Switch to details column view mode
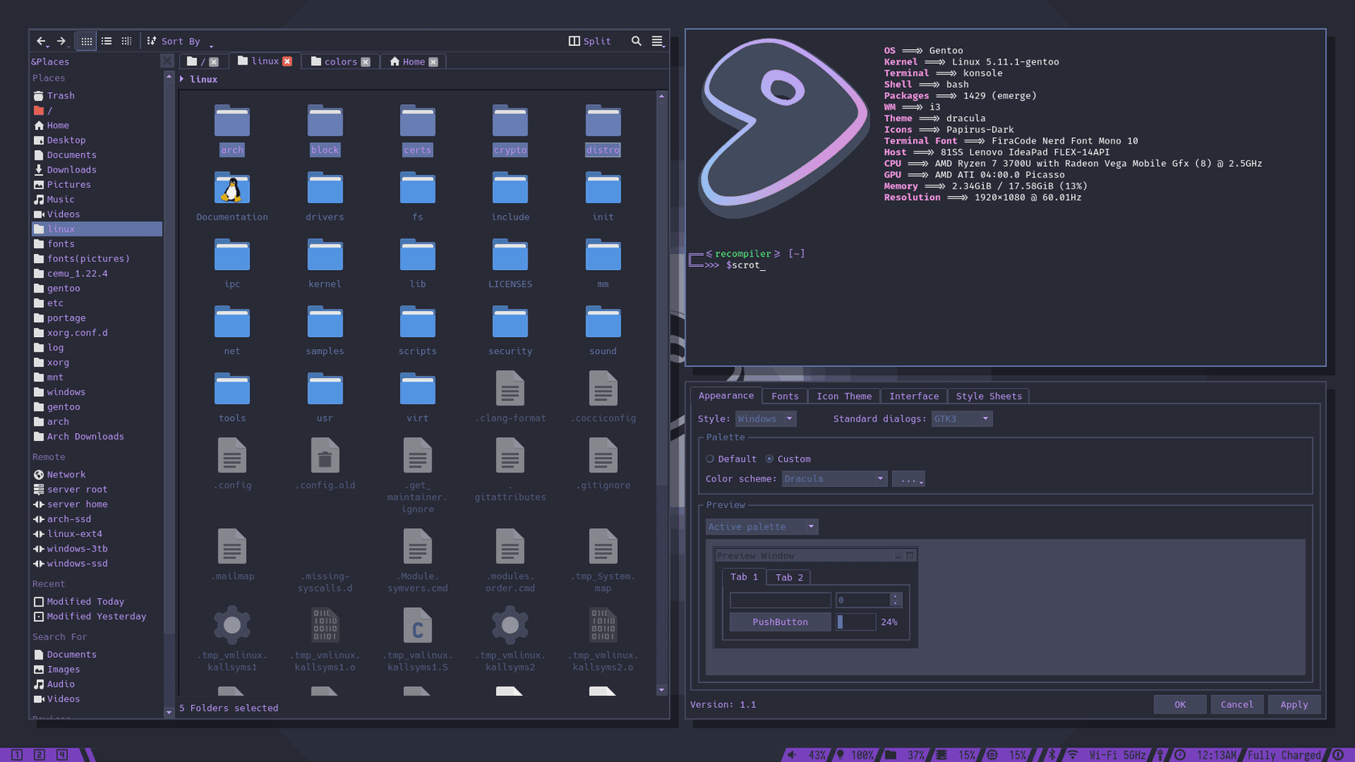 click(x=127, y=41)
